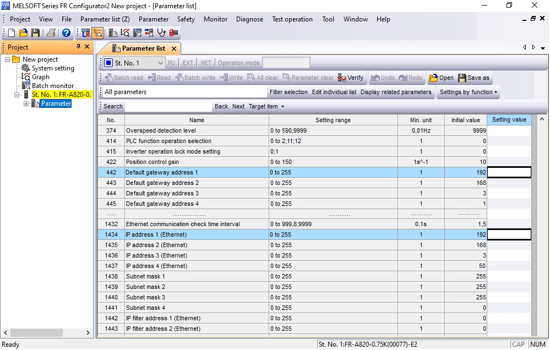Click the Verify button in parameter toolbar
The image size is (550, 350).
[351, 78]
